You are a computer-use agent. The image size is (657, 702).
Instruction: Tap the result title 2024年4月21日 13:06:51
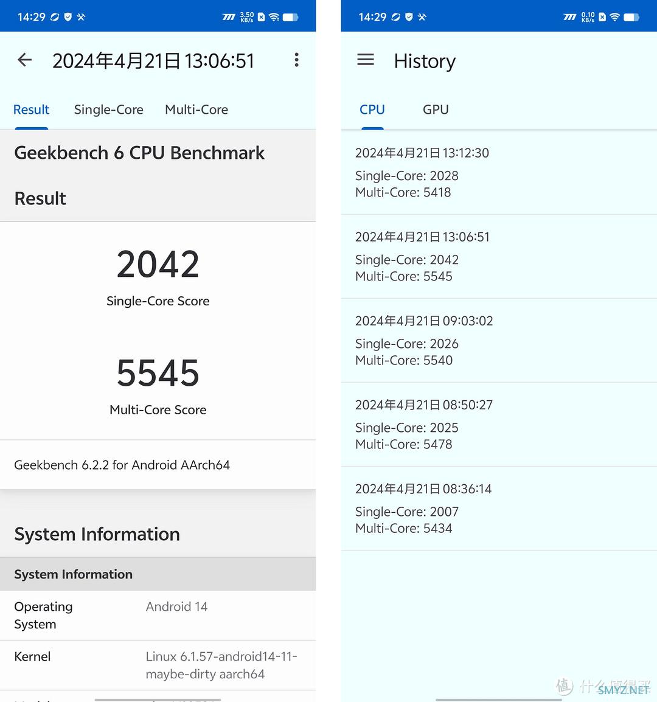[x=153, y=61]
